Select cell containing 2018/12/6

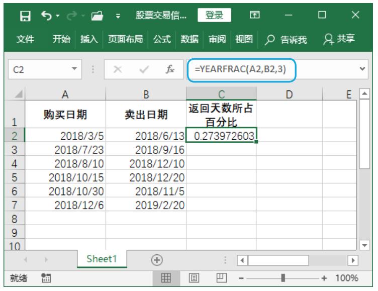[x=65, y=205]
